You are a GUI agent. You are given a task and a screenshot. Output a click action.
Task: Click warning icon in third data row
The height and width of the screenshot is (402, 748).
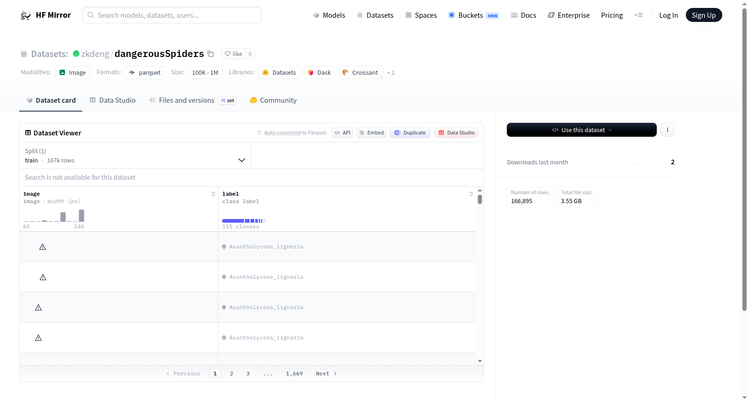(x=38, y=307)
